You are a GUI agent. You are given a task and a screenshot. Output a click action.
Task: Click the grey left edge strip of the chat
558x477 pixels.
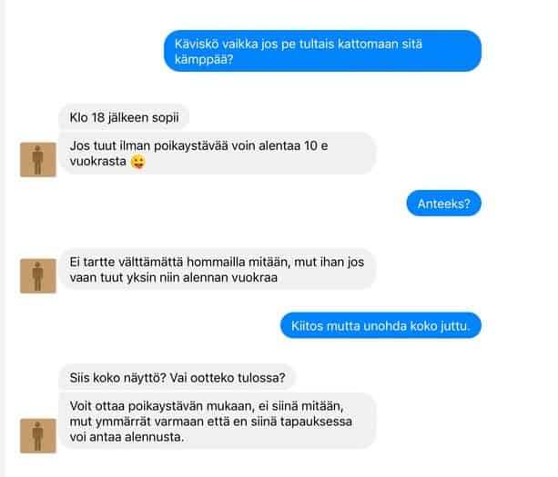(x=3, y=238)
